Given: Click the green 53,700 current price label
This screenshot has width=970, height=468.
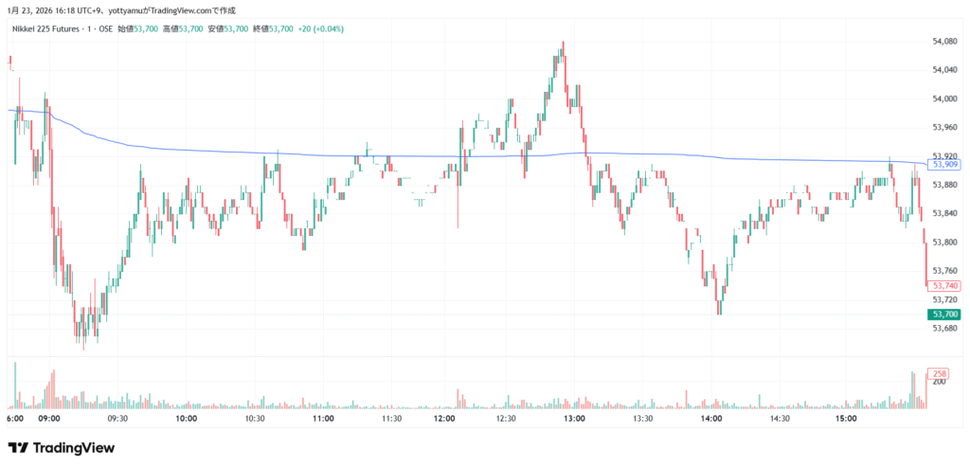Looking at the screenshot, I should point(944,315).
